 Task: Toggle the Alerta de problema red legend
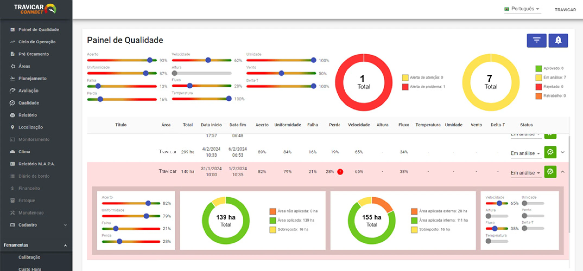(x=405, y=87)
